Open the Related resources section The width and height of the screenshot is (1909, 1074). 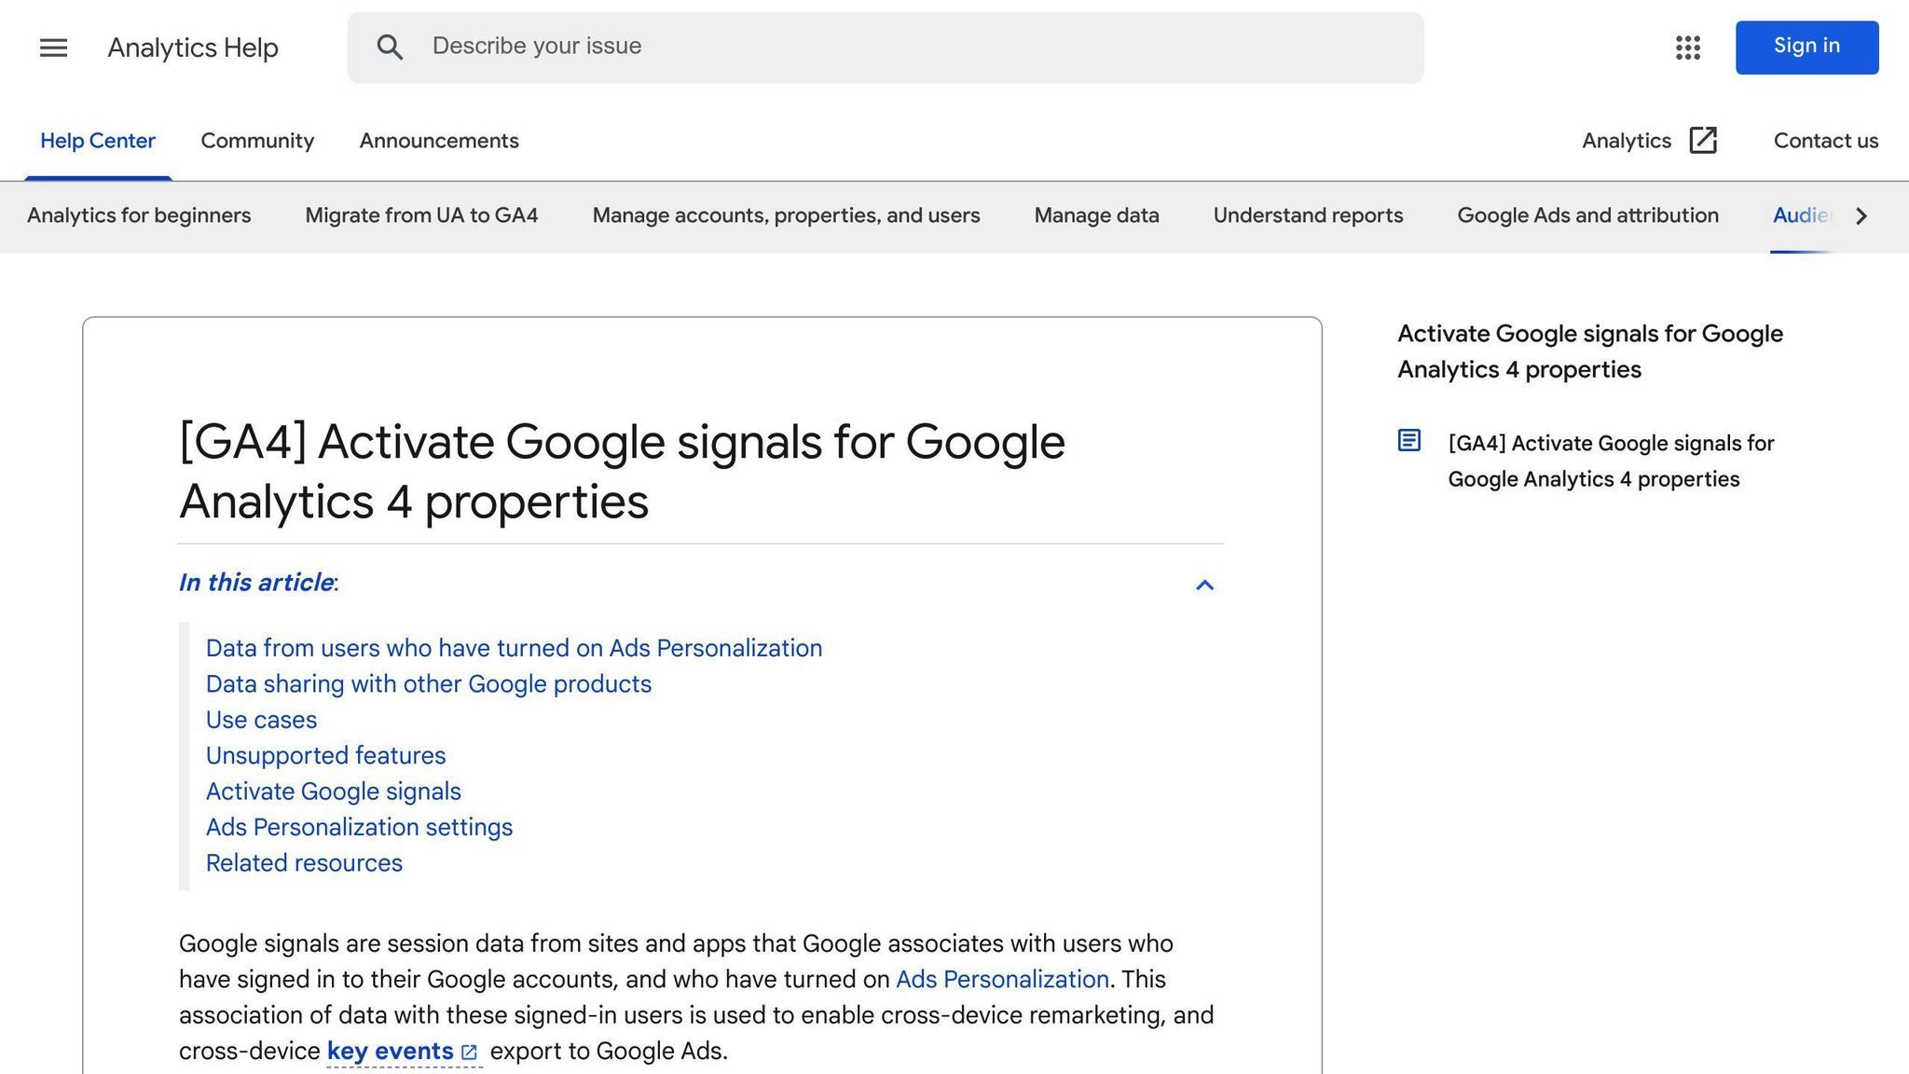point(304,862)
